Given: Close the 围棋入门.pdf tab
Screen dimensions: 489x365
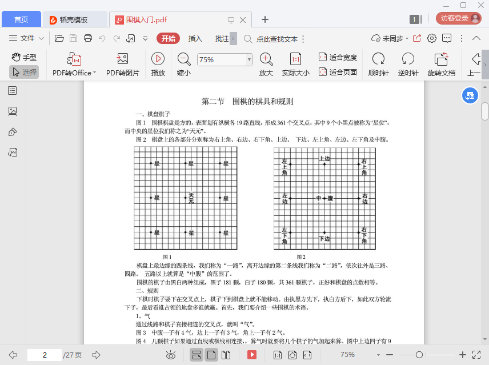Looking at the screenshot, I should 243,20.
